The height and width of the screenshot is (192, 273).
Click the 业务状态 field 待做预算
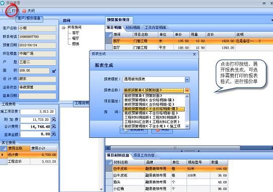click(37, 87)
